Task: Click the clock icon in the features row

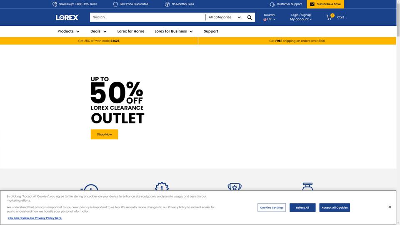Action: click(90, 187)
